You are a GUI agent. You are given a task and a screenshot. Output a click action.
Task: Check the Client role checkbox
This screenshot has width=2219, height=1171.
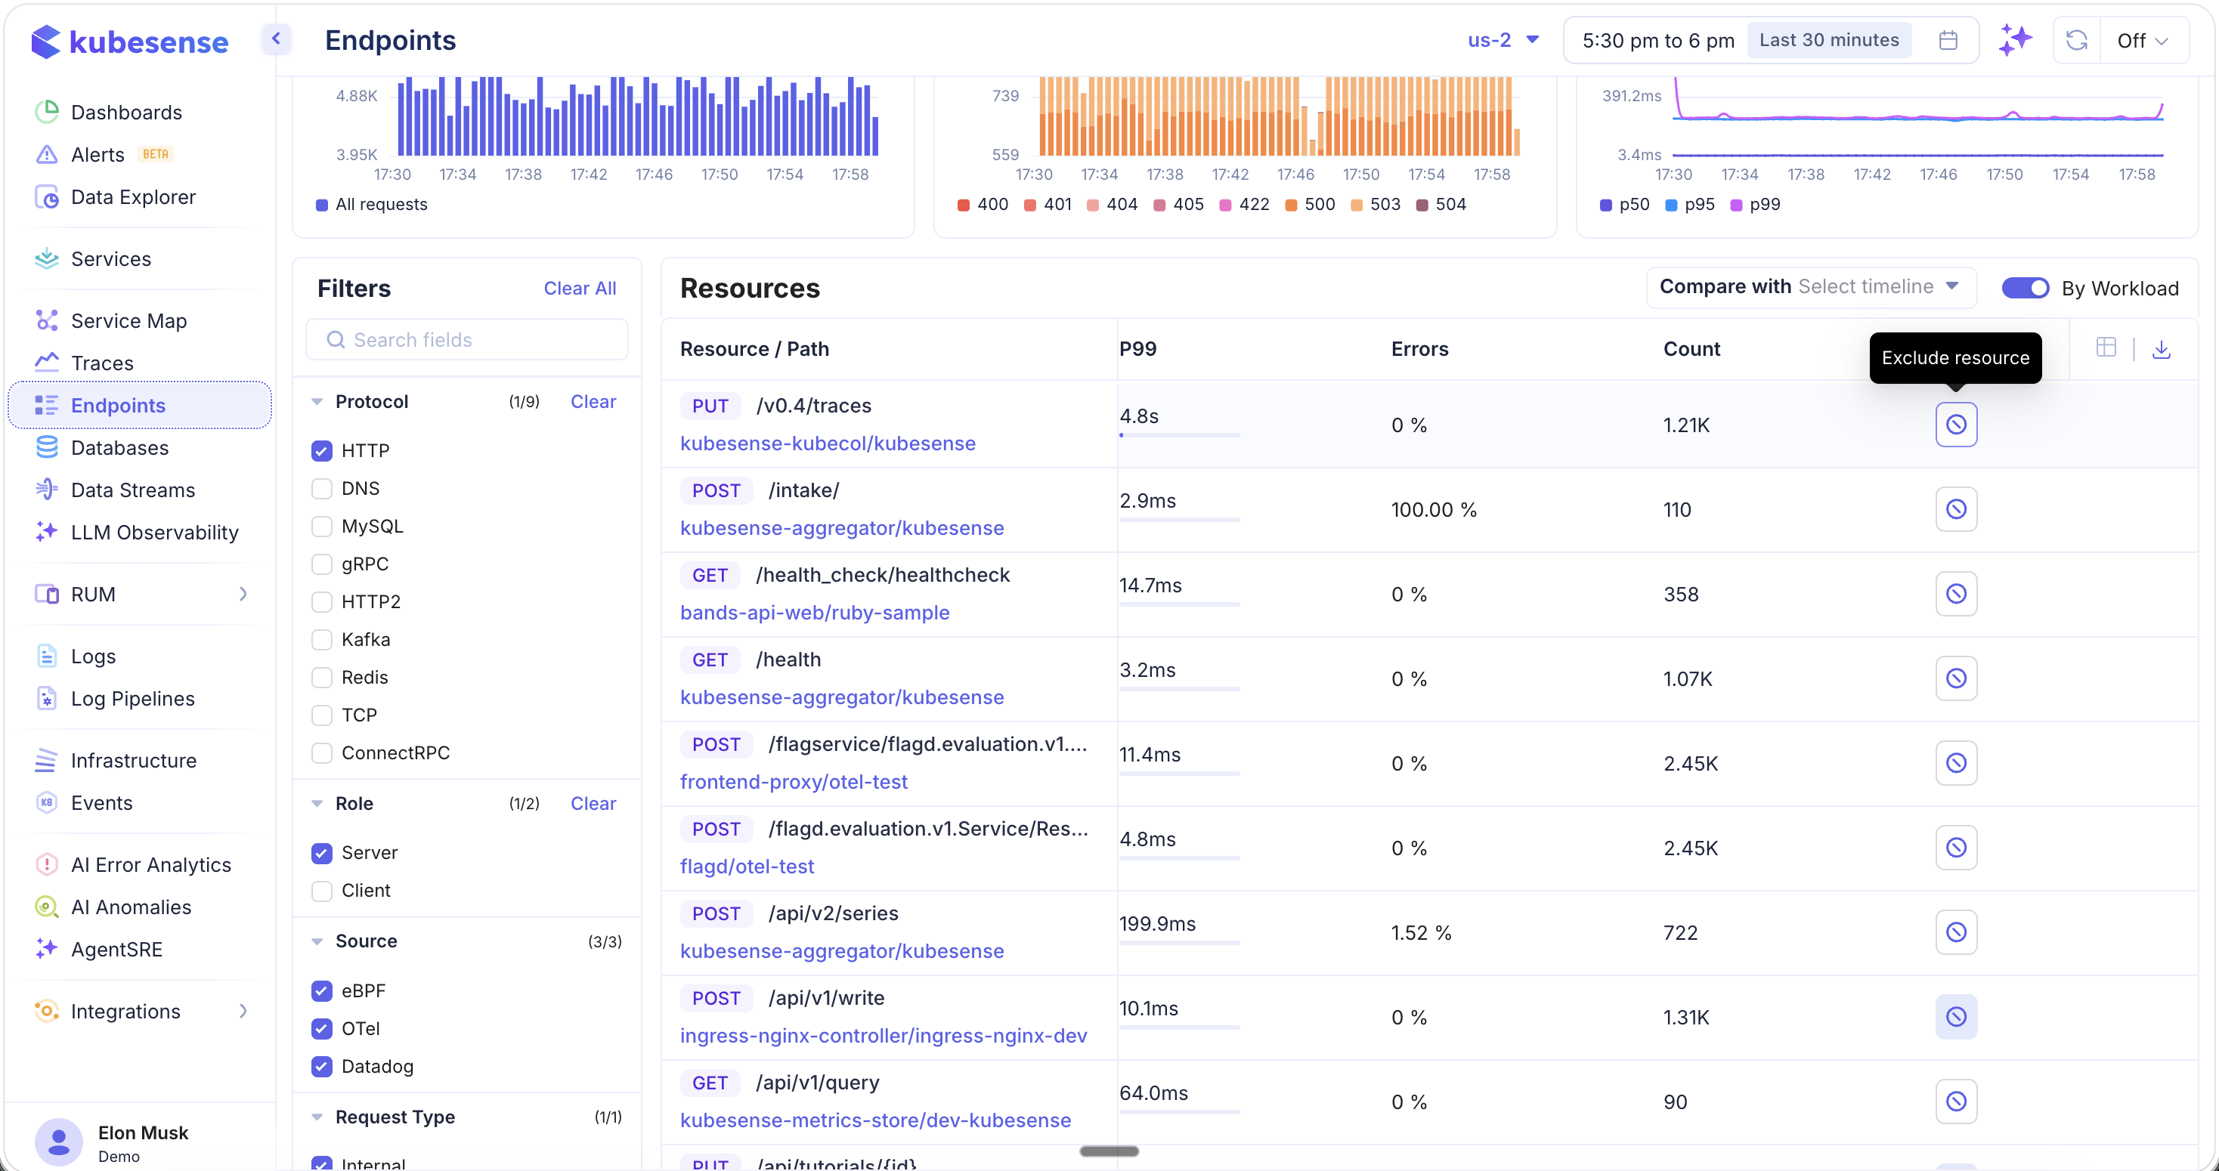[321, 890]
